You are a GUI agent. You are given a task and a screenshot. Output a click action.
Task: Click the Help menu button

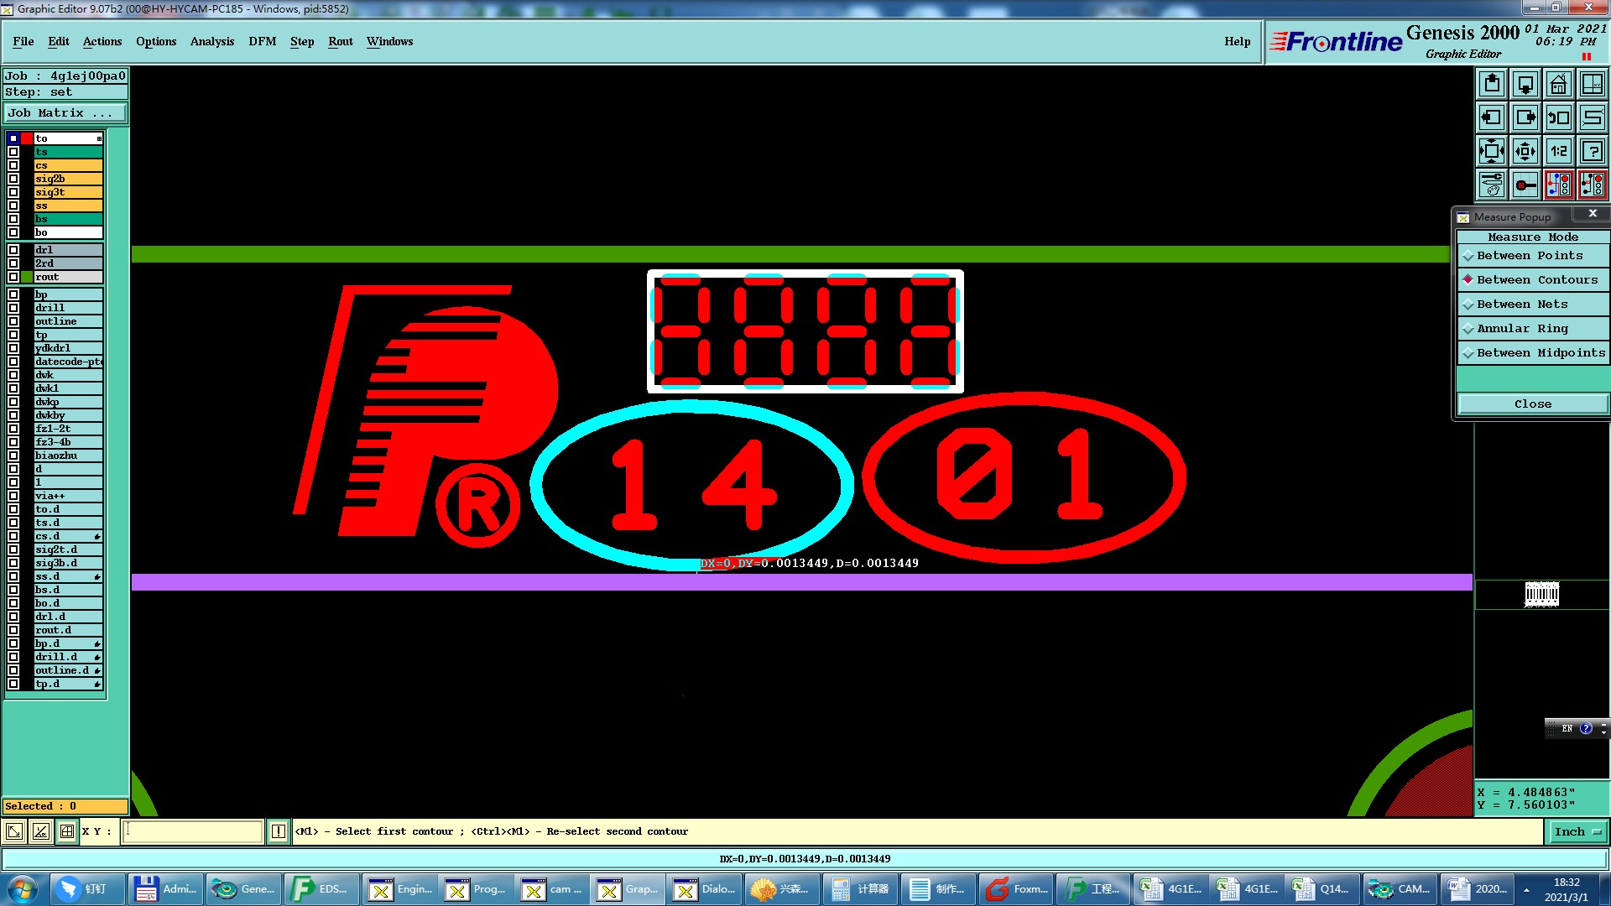tap(1237, 42)
